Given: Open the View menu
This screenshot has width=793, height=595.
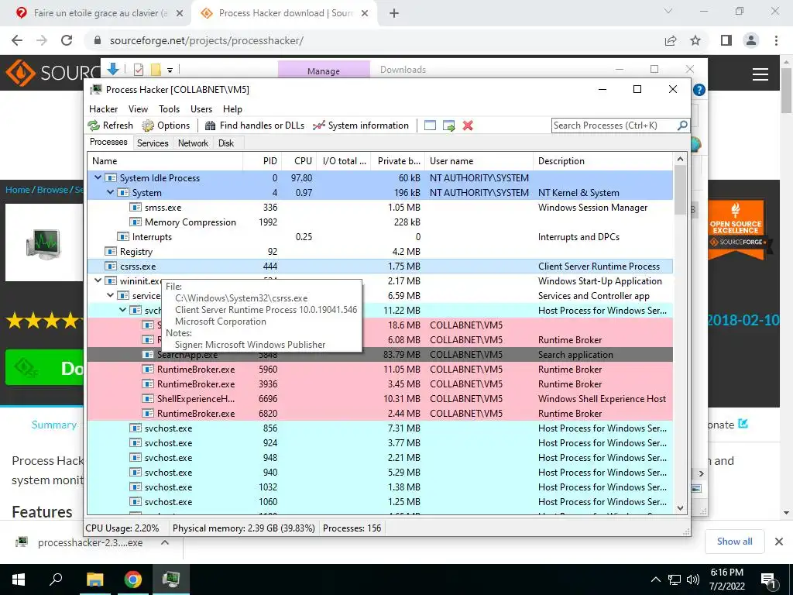Looking at the screenshot, I should point(138,109).
